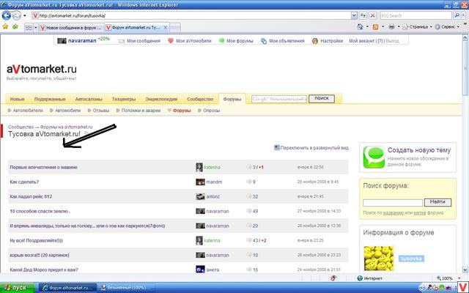Click the IE Forward navigation button
The height and width of the screenshot is (293, 469).
17,15
